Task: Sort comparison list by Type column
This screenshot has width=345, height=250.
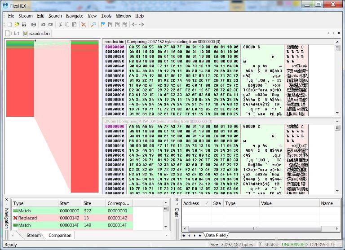Action: (35, 203)
